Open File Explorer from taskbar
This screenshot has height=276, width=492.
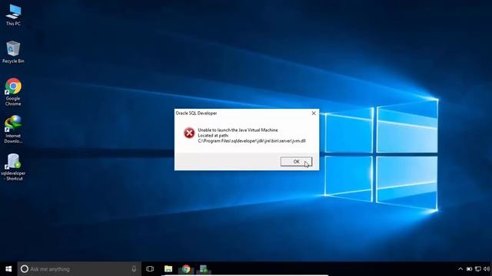point(168,269)
